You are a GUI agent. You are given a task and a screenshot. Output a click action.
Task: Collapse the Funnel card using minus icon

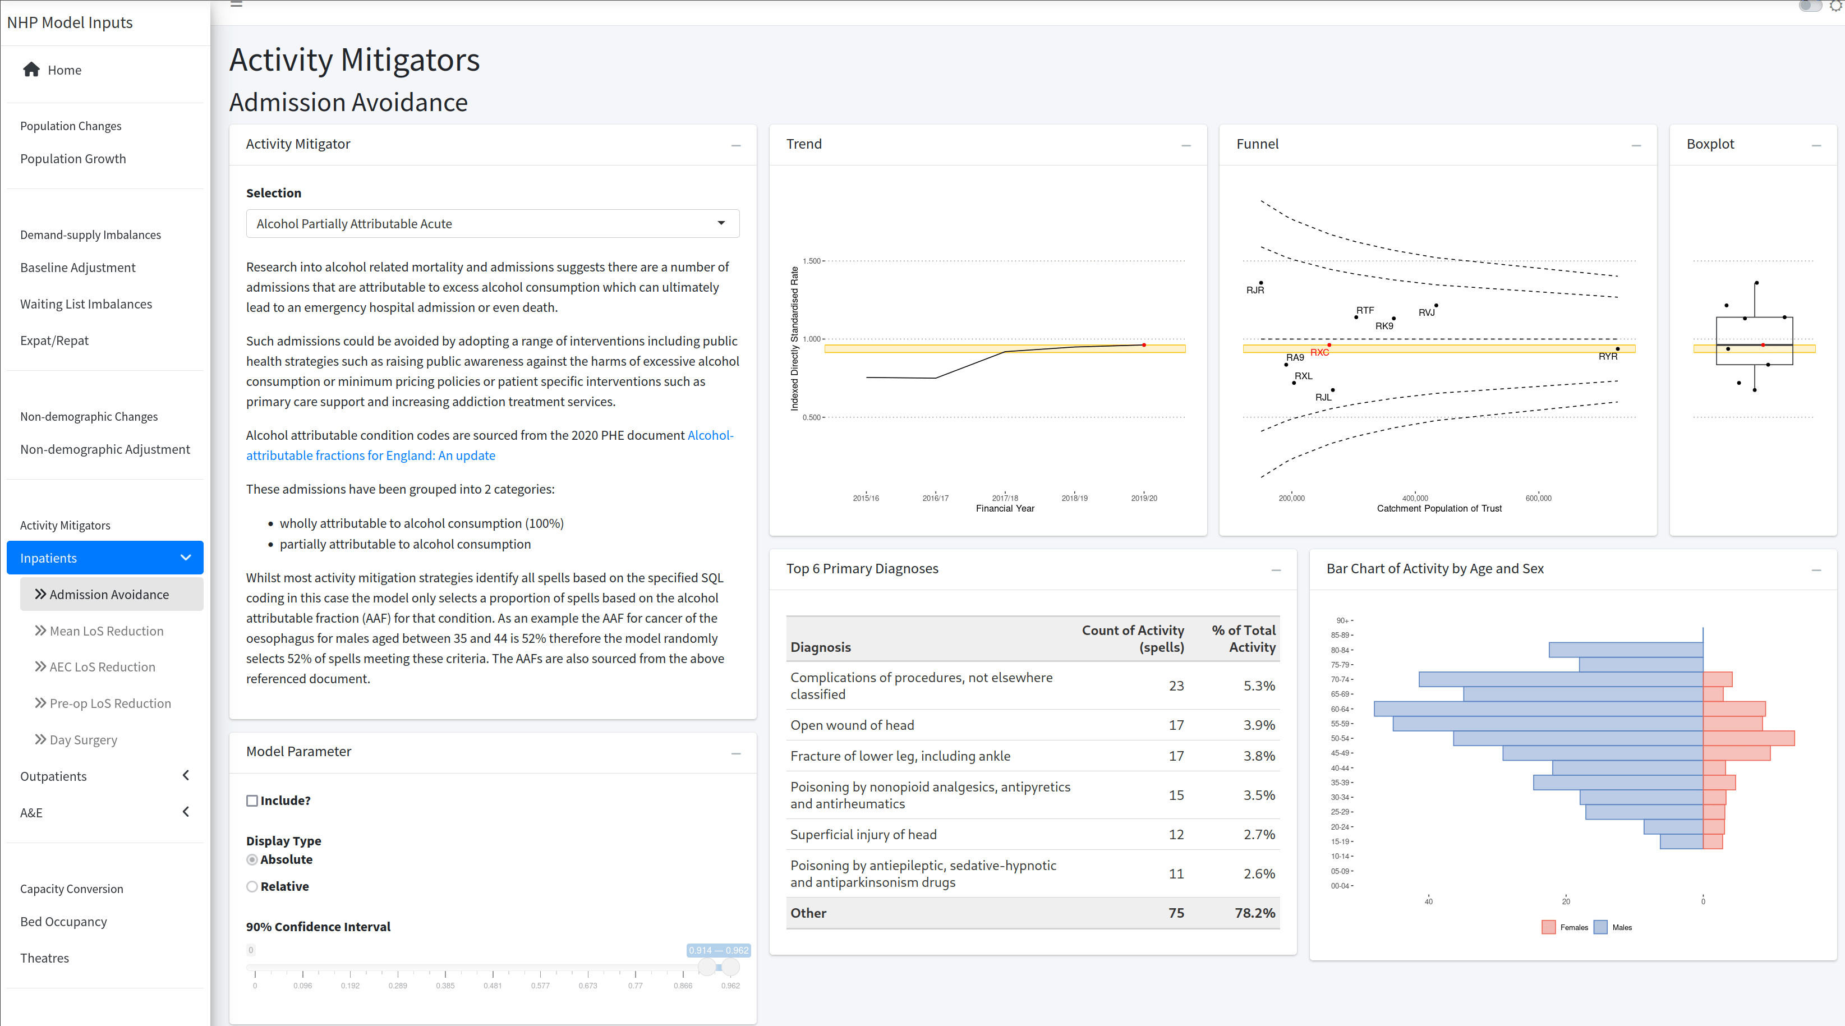tap(1636, 145)
